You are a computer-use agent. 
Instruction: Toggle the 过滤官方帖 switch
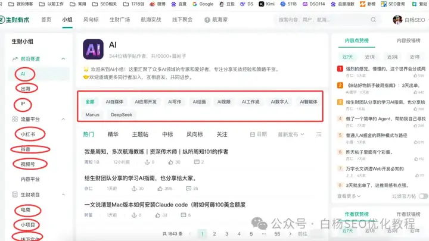pos(423,196)
